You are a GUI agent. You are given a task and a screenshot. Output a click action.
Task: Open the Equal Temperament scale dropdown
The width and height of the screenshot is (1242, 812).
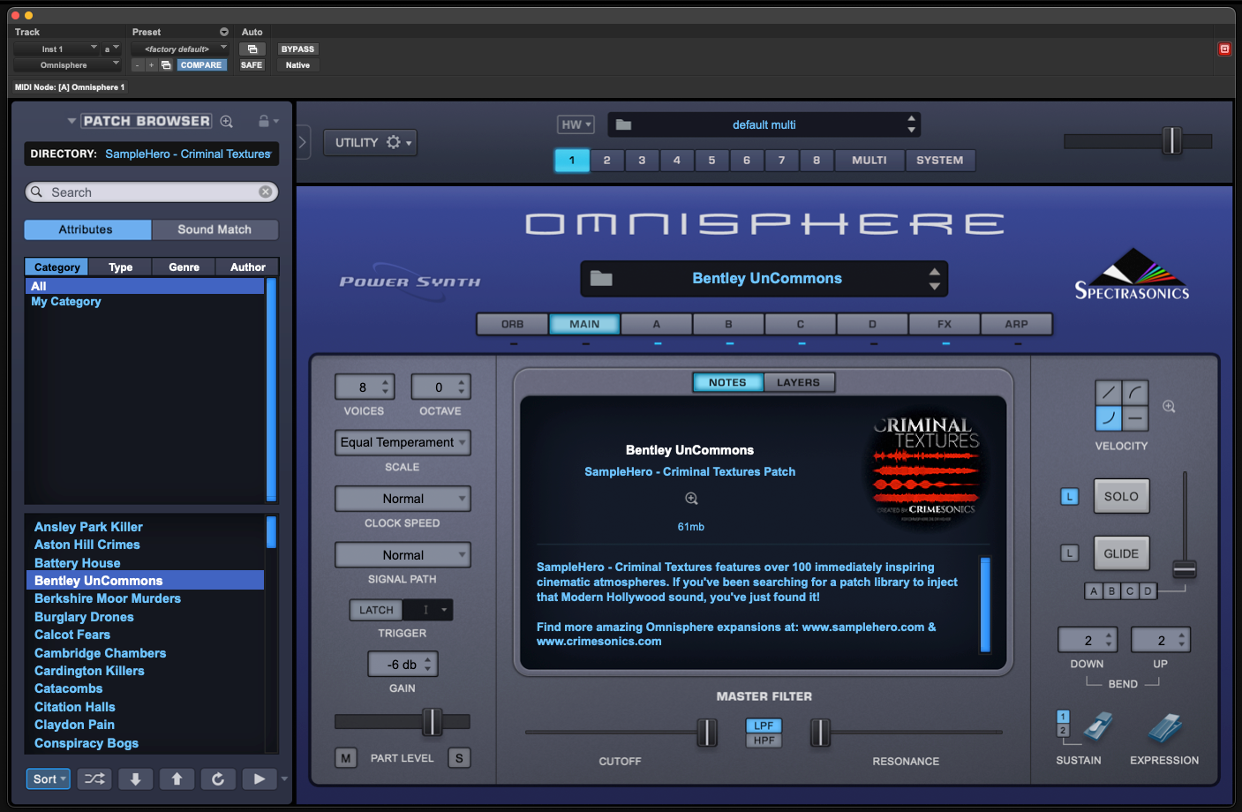coord(403,442)
